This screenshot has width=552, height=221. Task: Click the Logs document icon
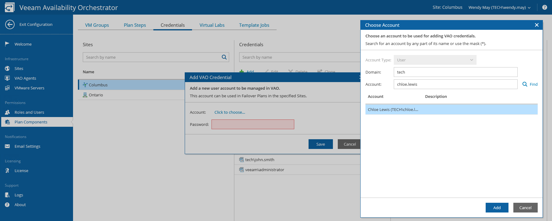pos(7,195)
